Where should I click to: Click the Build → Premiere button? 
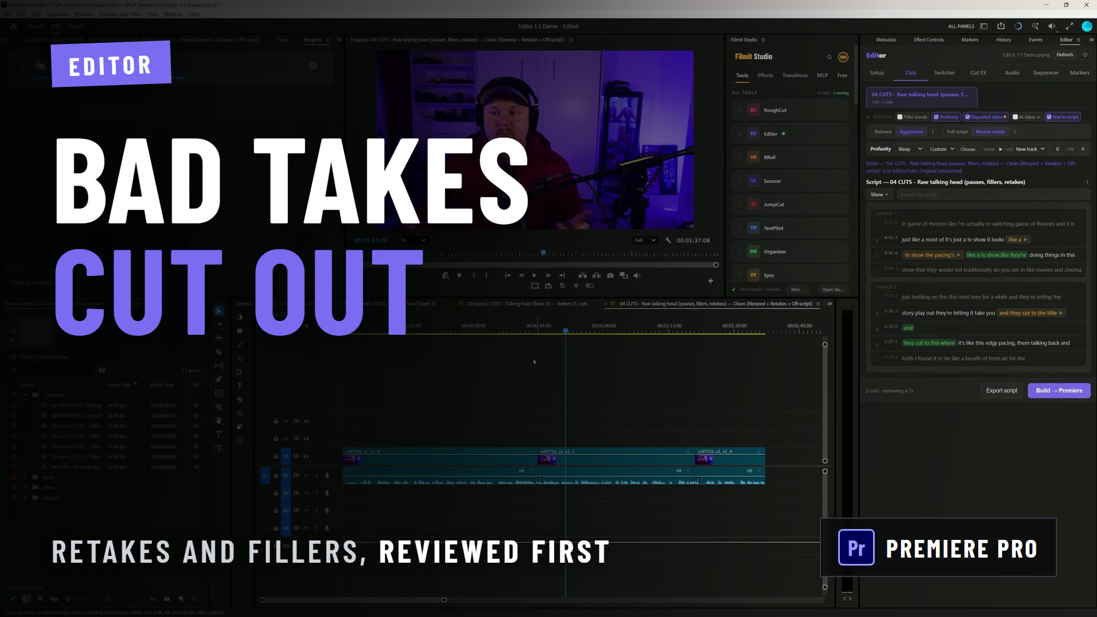pos(1059,391)
